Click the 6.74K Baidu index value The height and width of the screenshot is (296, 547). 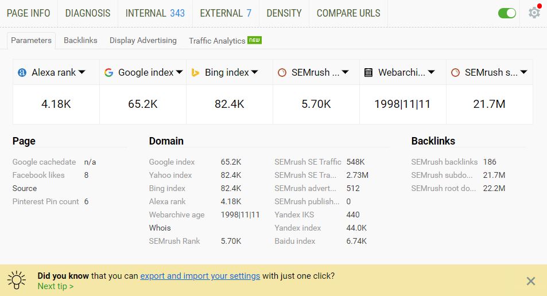356,241
